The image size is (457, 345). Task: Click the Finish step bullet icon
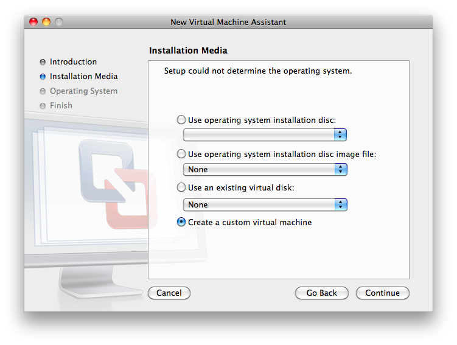[x=43, y=106]
